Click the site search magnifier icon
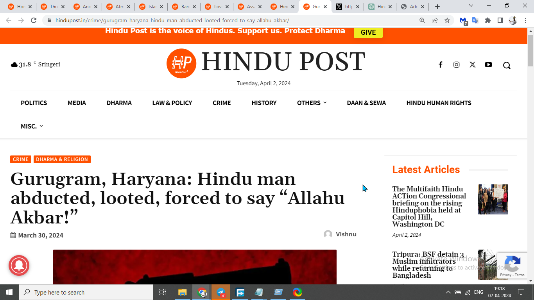 [507, 65]
